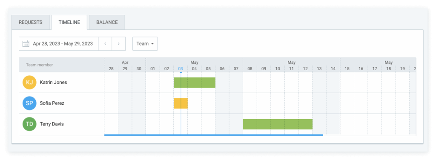Viewport: 436px width, 160px height.
Task: Click the TD avatar for Terry Davis
Action: click(x=29, y=124)
